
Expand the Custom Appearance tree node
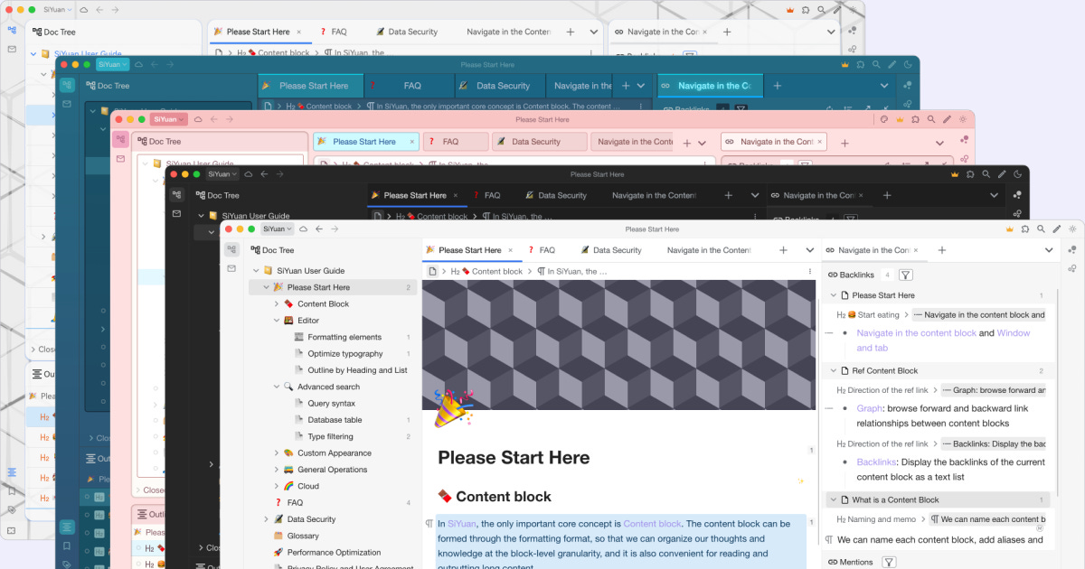coord(277,453)
